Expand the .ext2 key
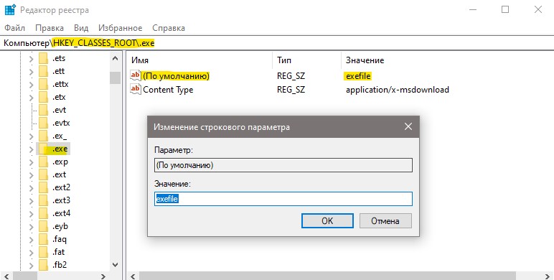554x280 pixels. [x=31, y=188]
